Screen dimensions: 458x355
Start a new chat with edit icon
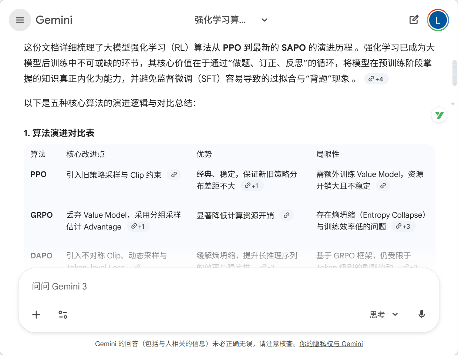pos(414,20)
